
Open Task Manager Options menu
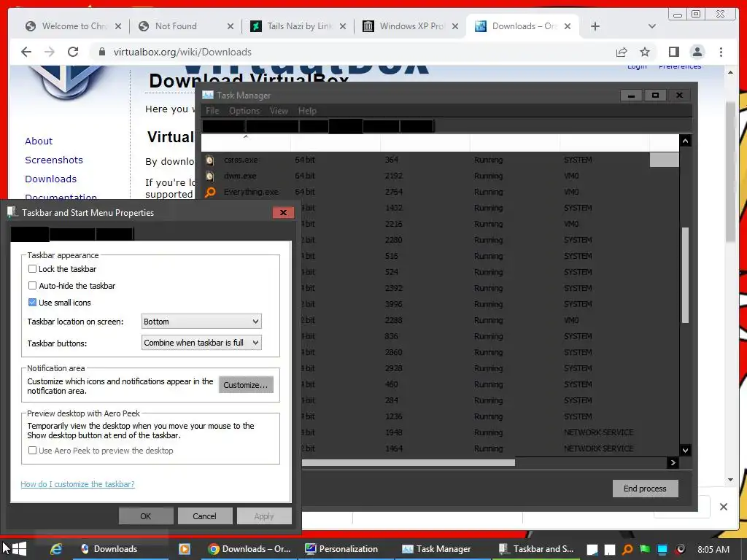pyautogui.click(x=244, y=111)
